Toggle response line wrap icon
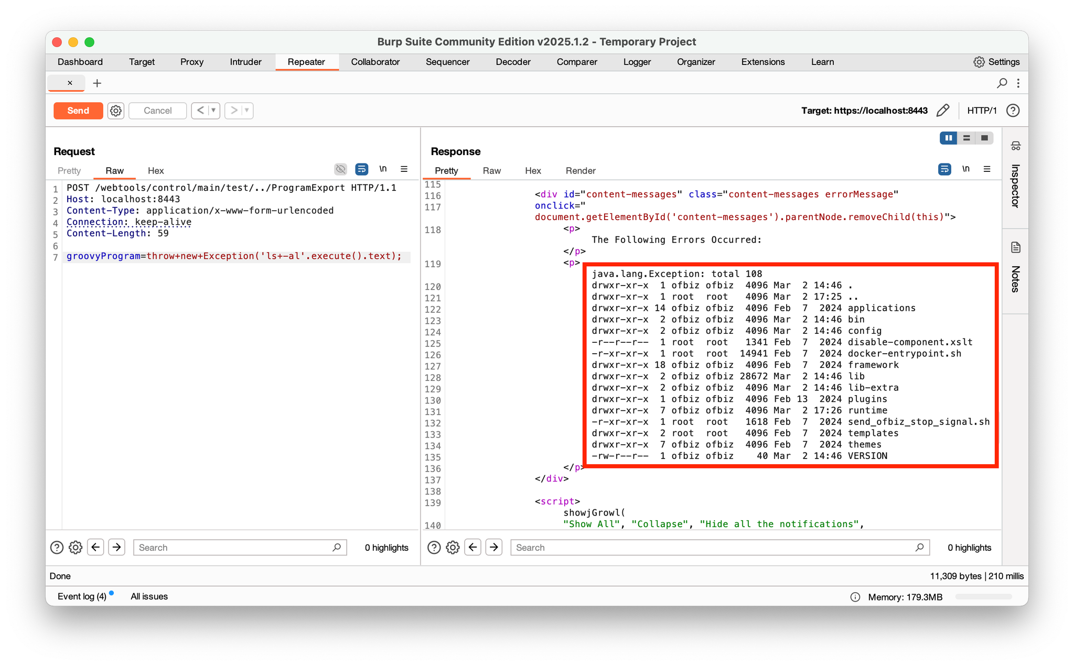This screenshot has width=1074, height=666. [944, 169]
